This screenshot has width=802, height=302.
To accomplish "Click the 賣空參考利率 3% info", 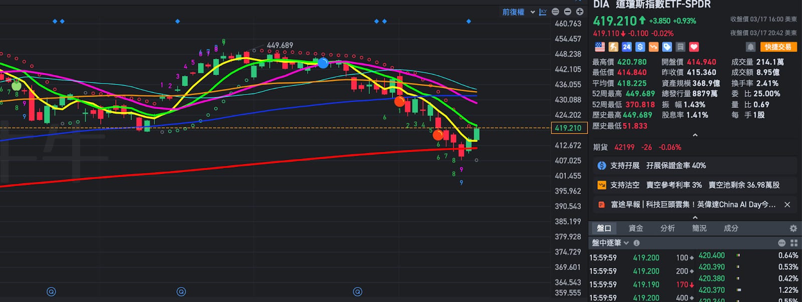I will tap(674, 185).
